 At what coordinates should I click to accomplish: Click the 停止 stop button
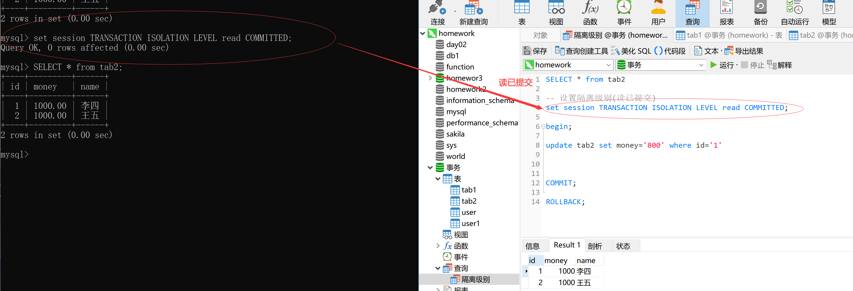752,65
